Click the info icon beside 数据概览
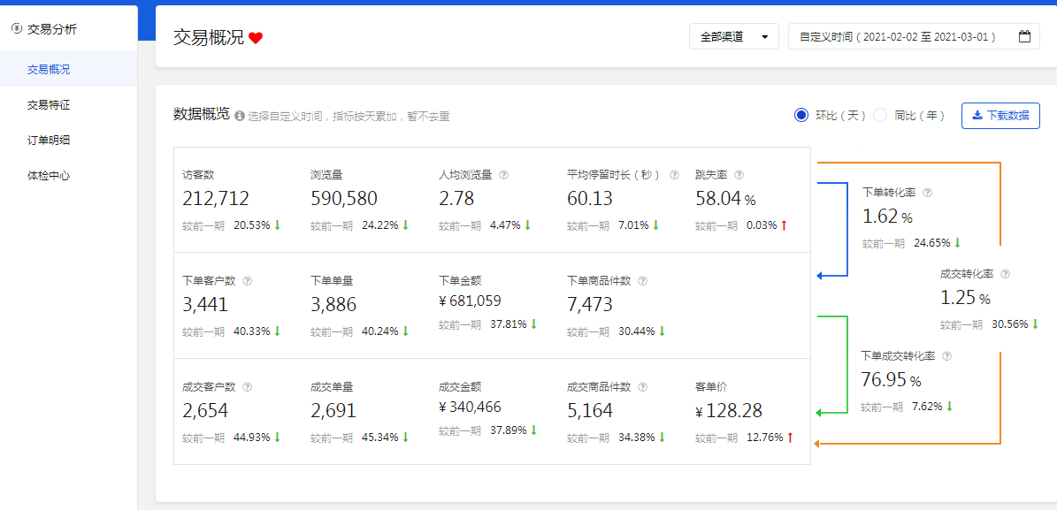 (x=240, y=116)
